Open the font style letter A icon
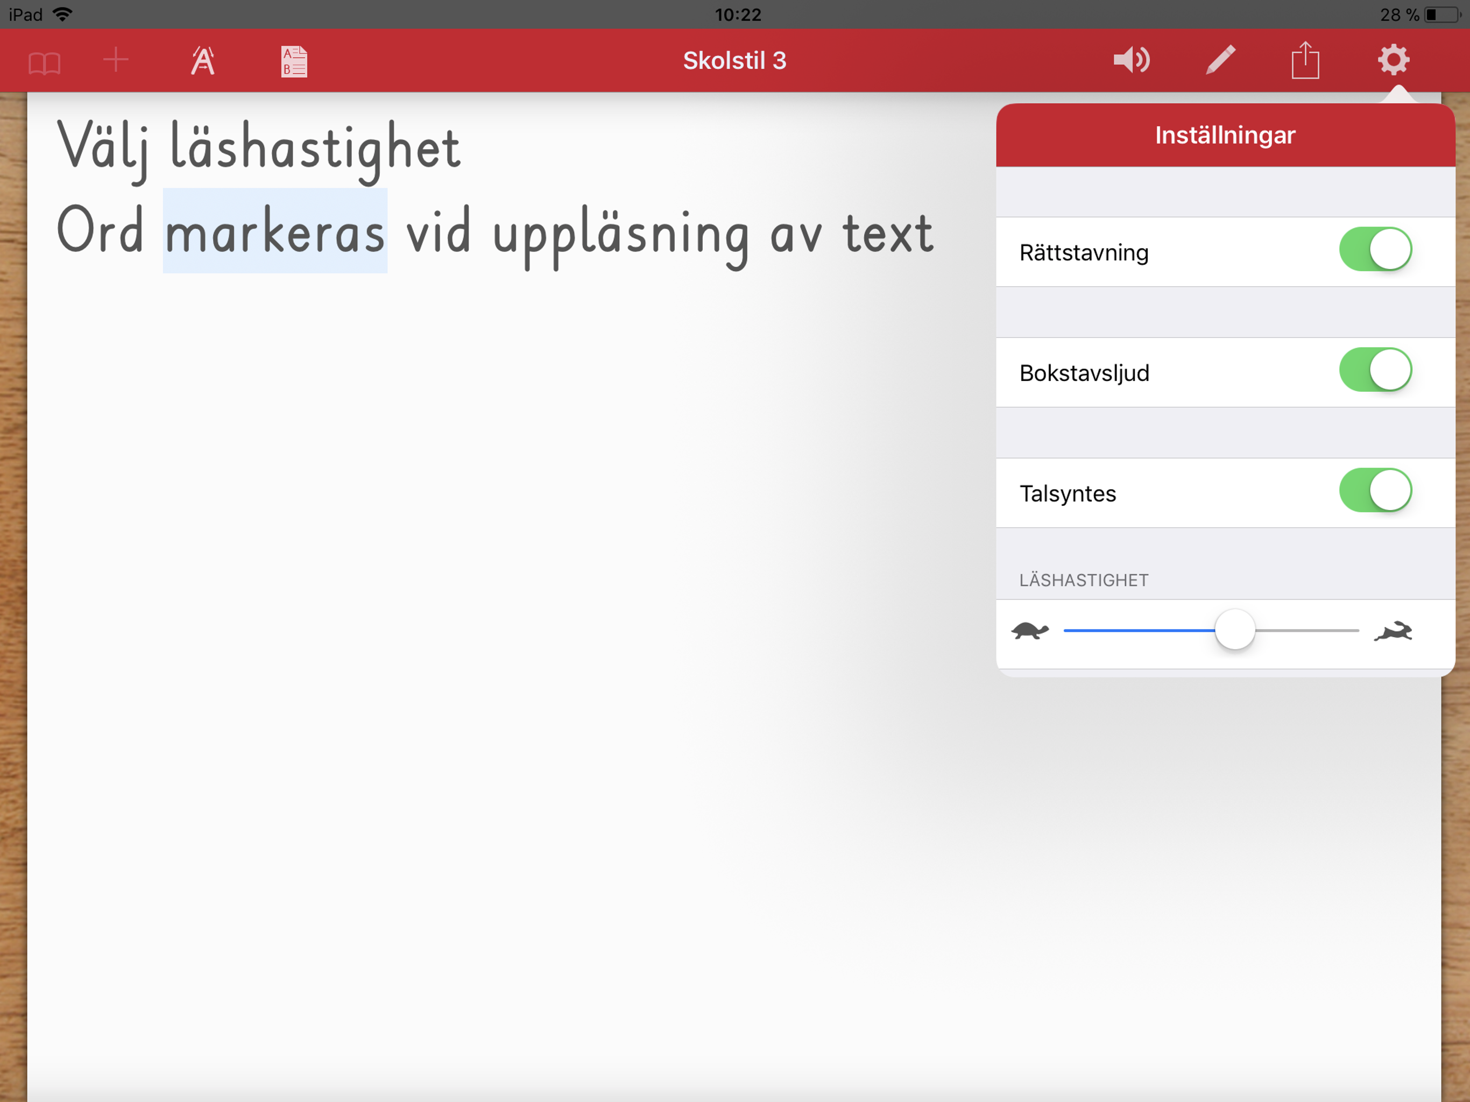 coord(203,61)
